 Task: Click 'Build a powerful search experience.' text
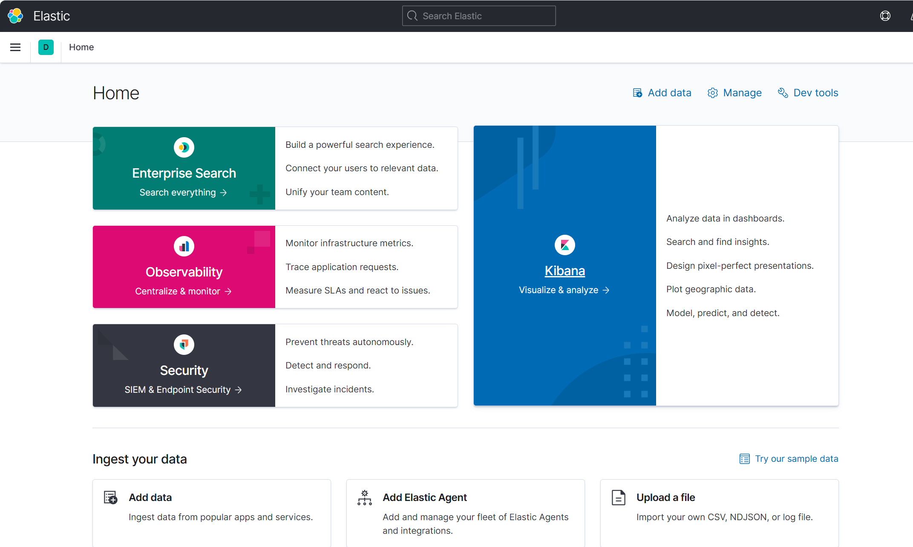(360, 145)
